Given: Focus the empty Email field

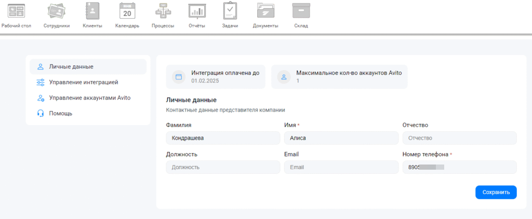Looking at the screenshot, I should [x=341, y=167].
